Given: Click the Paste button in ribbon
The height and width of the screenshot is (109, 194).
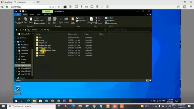Looking at the screenshot, I should coord(31,20).
